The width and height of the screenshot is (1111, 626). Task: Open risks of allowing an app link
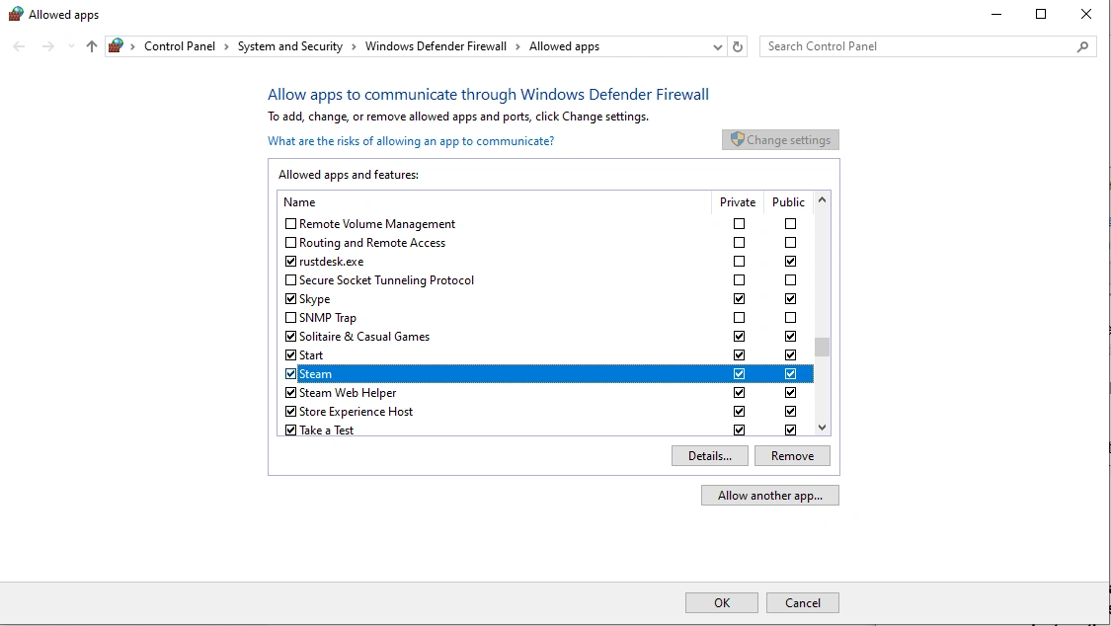411,141
